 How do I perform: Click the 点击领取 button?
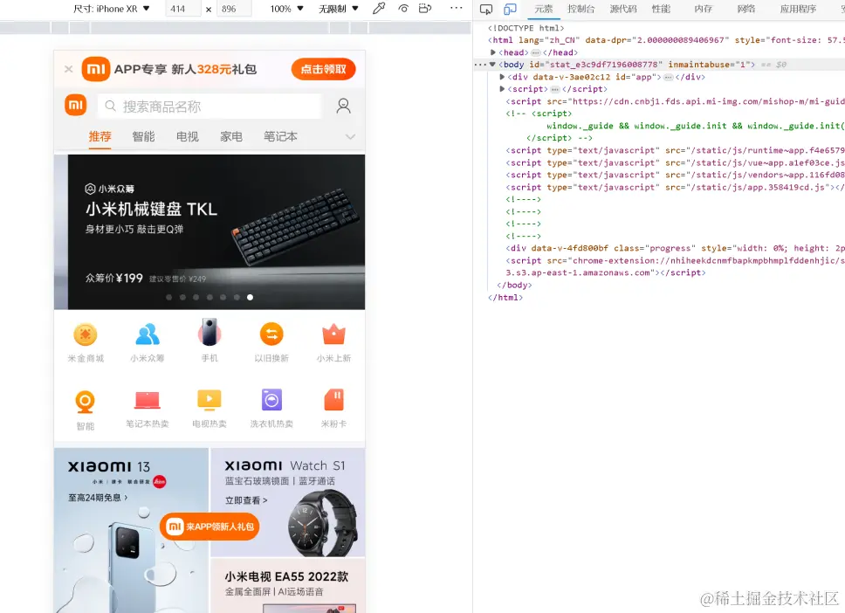coord(323,69)
